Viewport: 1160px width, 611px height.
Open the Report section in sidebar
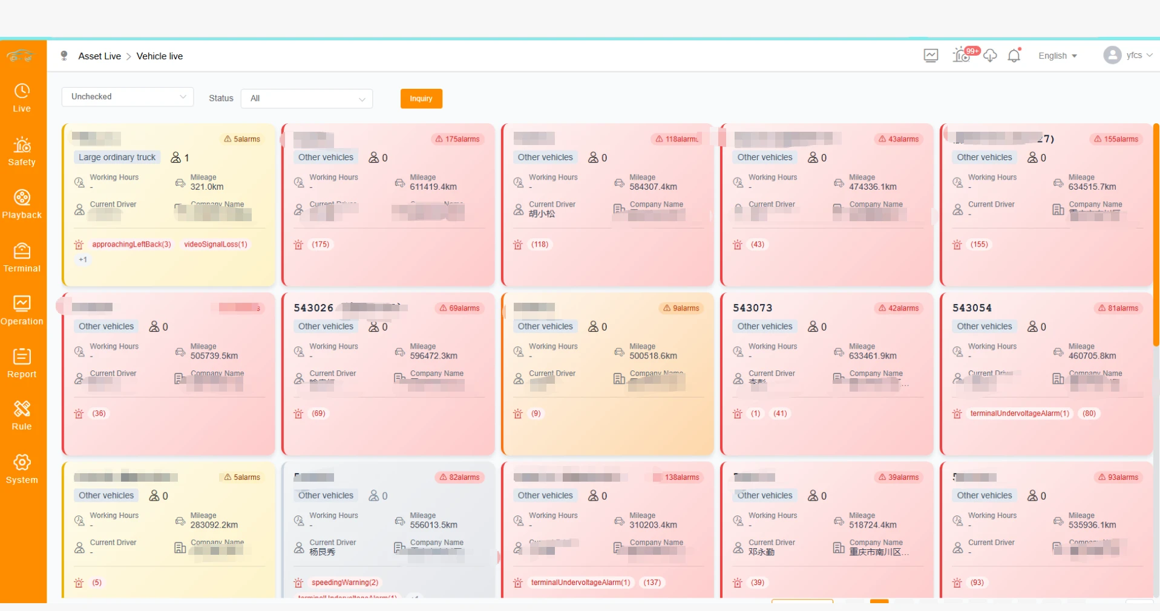[22, 363]
